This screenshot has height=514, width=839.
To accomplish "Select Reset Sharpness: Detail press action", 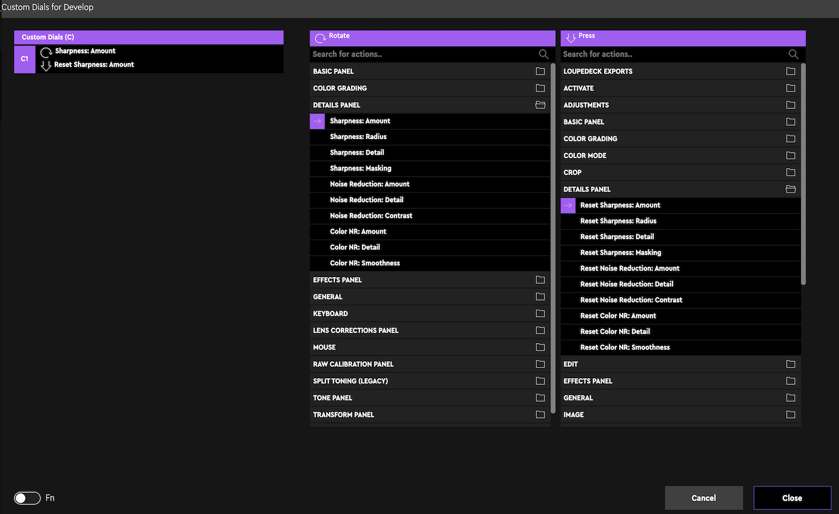I will pyautogui.click(x=680, y=237).
